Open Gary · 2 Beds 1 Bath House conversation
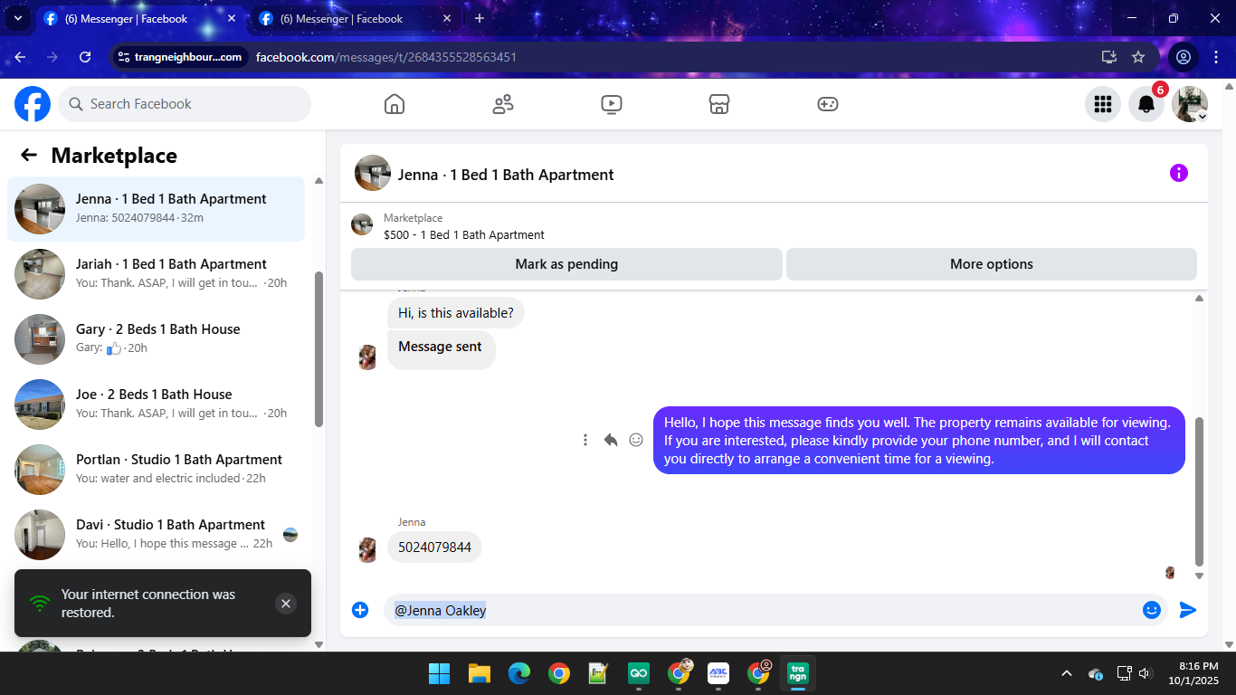Viewport: 1236px width, 695px height. 156,339
